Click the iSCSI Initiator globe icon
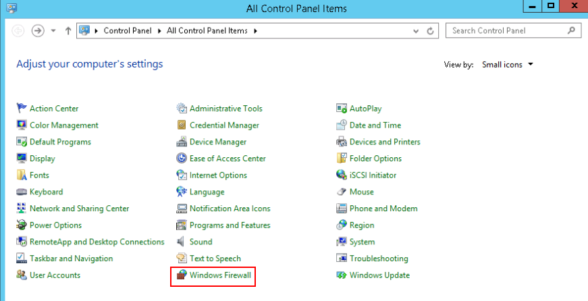588x301 pixels. tap(342, 175)
